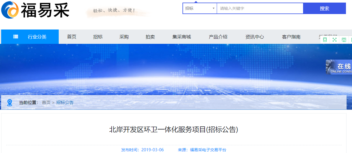Screen dimensions: 352x153
Task: Click the green fullscreen expand arrows icon
Action: click(334, 40)
